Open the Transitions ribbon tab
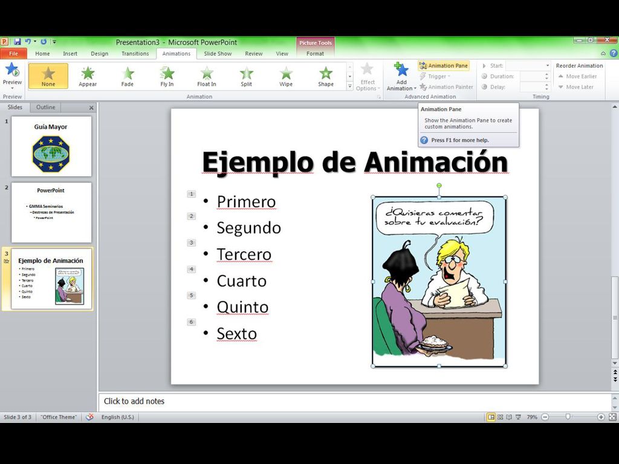The height and width of the screenshot is (464, 619). [x=135, y=54]
